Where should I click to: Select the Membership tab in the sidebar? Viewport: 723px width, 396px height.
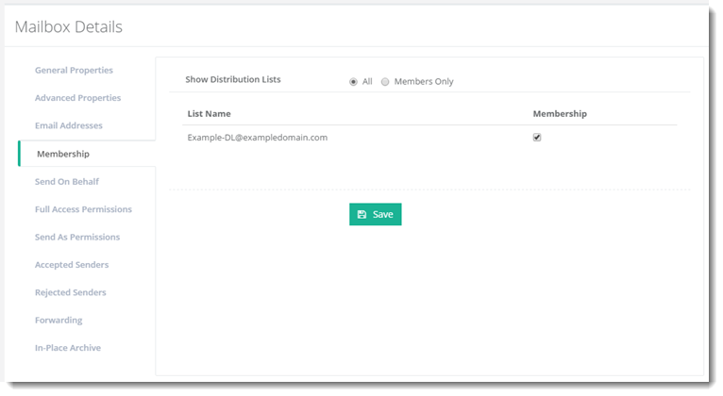click(62, 154)
